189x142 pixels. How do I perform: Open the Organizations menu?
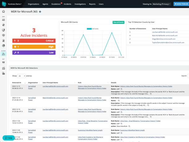(x=33, y=4)
